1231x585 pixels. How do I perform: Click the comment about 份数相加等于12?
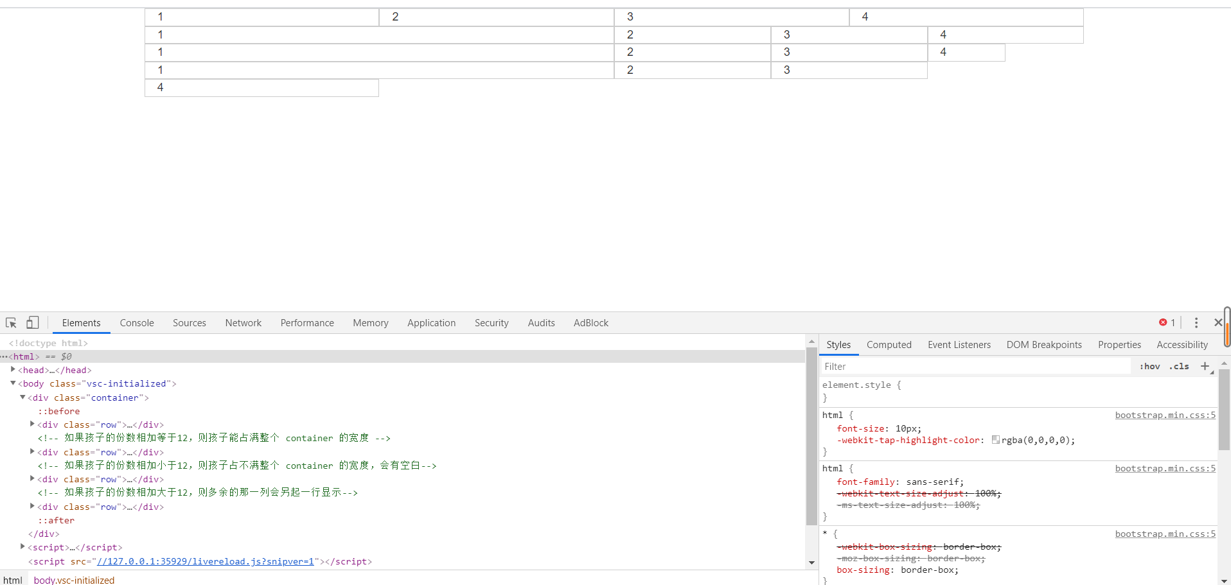(214, 438)
